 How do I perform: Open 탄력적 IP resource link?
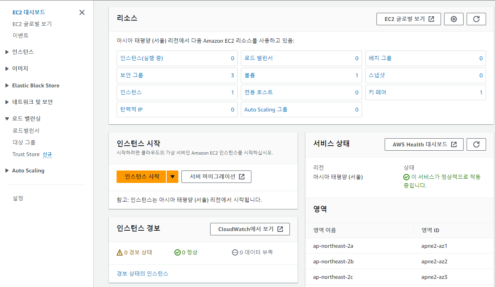(x=131, y=110)
